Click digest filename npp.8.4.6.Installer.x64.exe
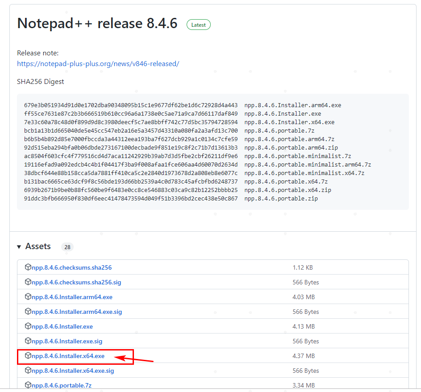This screenshot has width=421, height=392. click(x=289, y=122)
